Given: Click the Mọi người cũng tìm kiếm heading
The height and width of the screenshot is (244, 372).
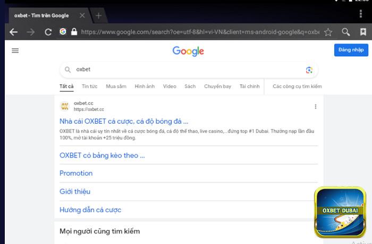Looking at the screenshot, I should click(100, 231).
